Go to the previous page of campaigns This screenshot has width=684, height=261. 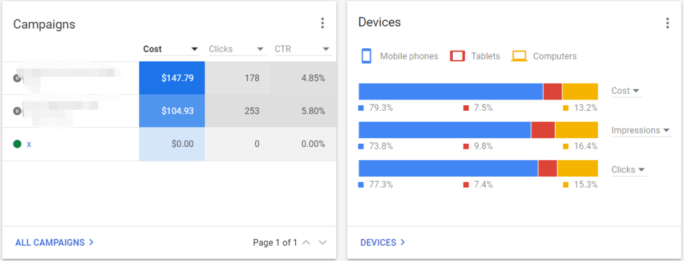click(307, 243)
